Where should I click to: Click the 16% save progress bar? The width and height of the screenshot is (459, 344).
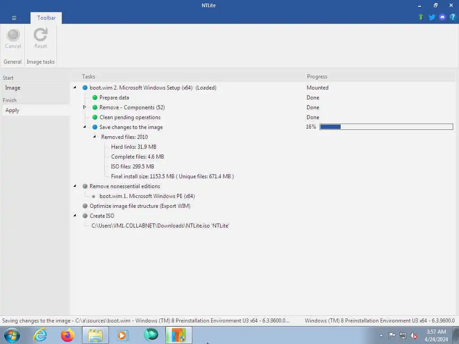click(386, 127)
